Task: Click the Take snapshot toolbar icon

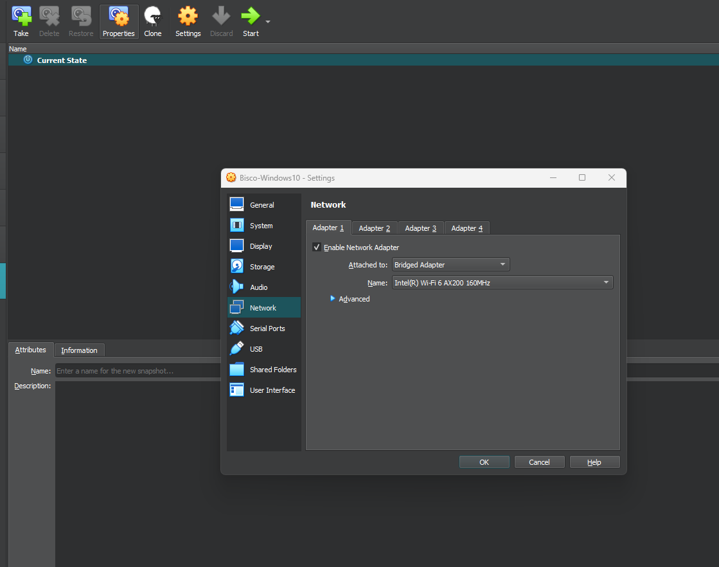Action: point(21,21)
